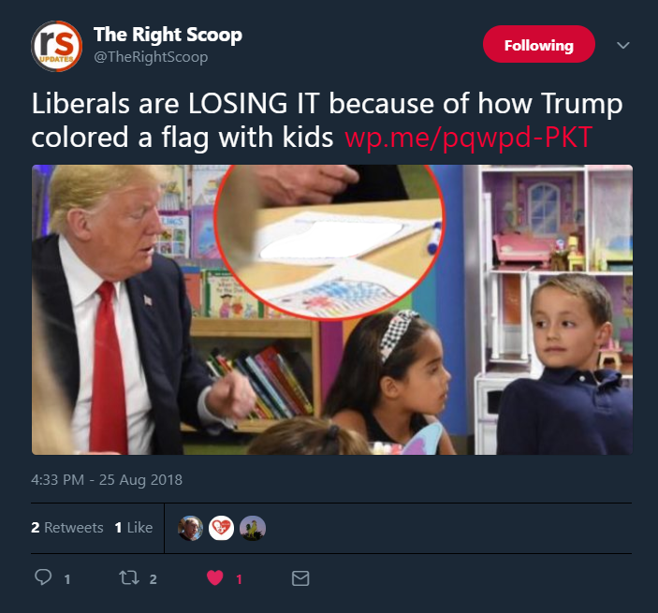
Task: Click the retweet count number 2
Action: click(x=154, y=579)
